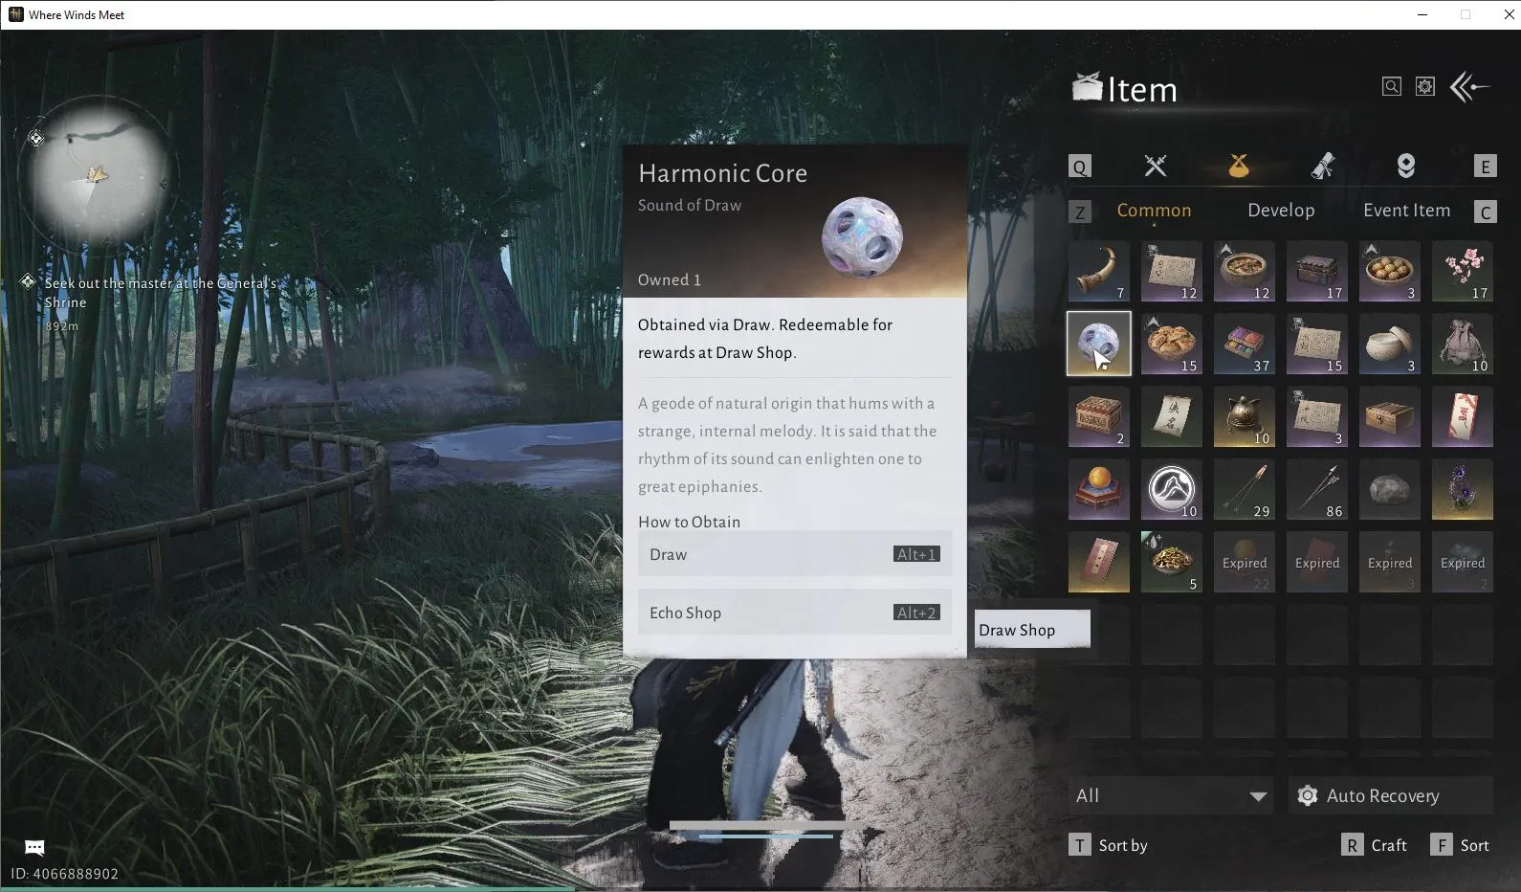
Task: Select the colored powder box, quantity 37
Action: coord(1244,344)
